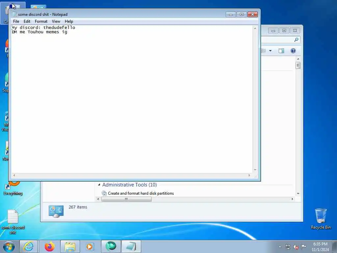Click the '267 items' status text
337x253 pixels.
click(x=78, y=207)
